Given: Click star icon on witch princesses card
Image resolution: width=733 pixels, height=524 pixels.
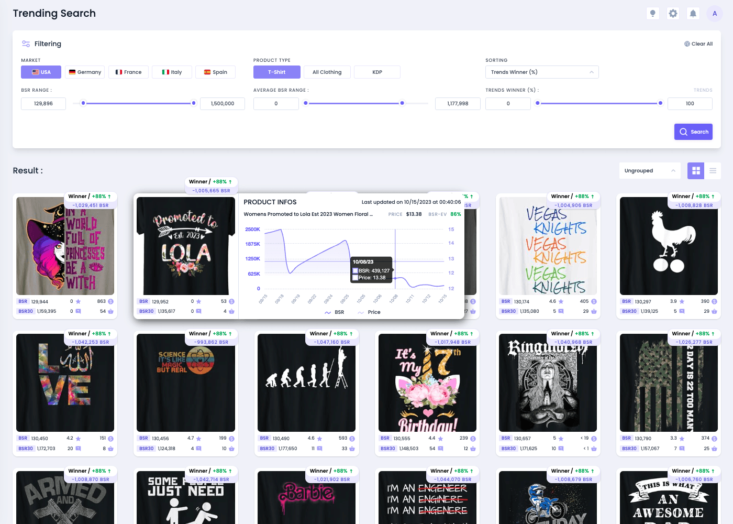Looking at the screenshot, I should [78, 302].
